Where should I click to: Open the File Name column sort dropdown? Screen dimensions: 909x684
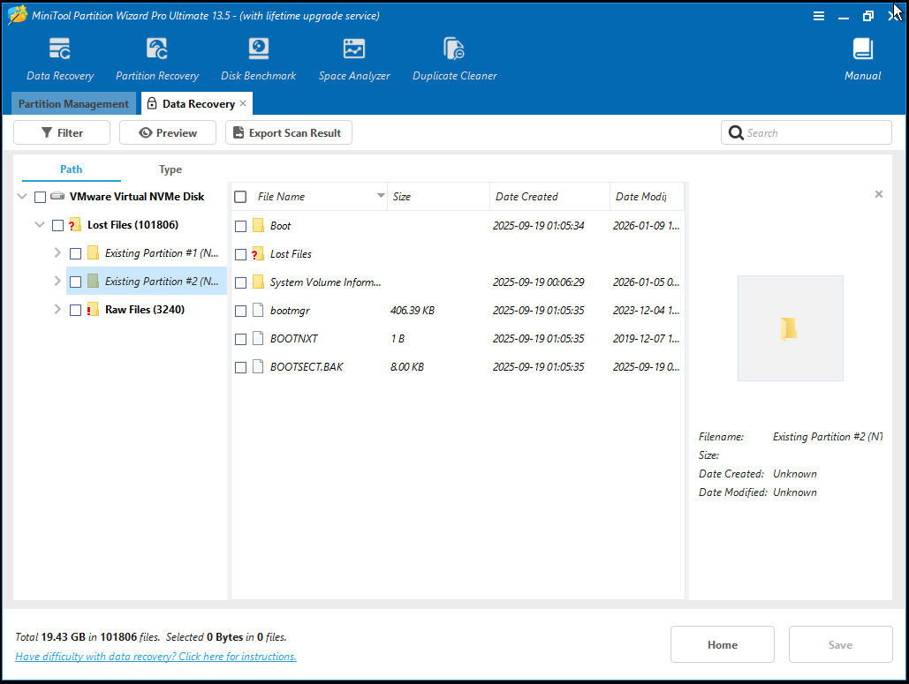[380, 196]
